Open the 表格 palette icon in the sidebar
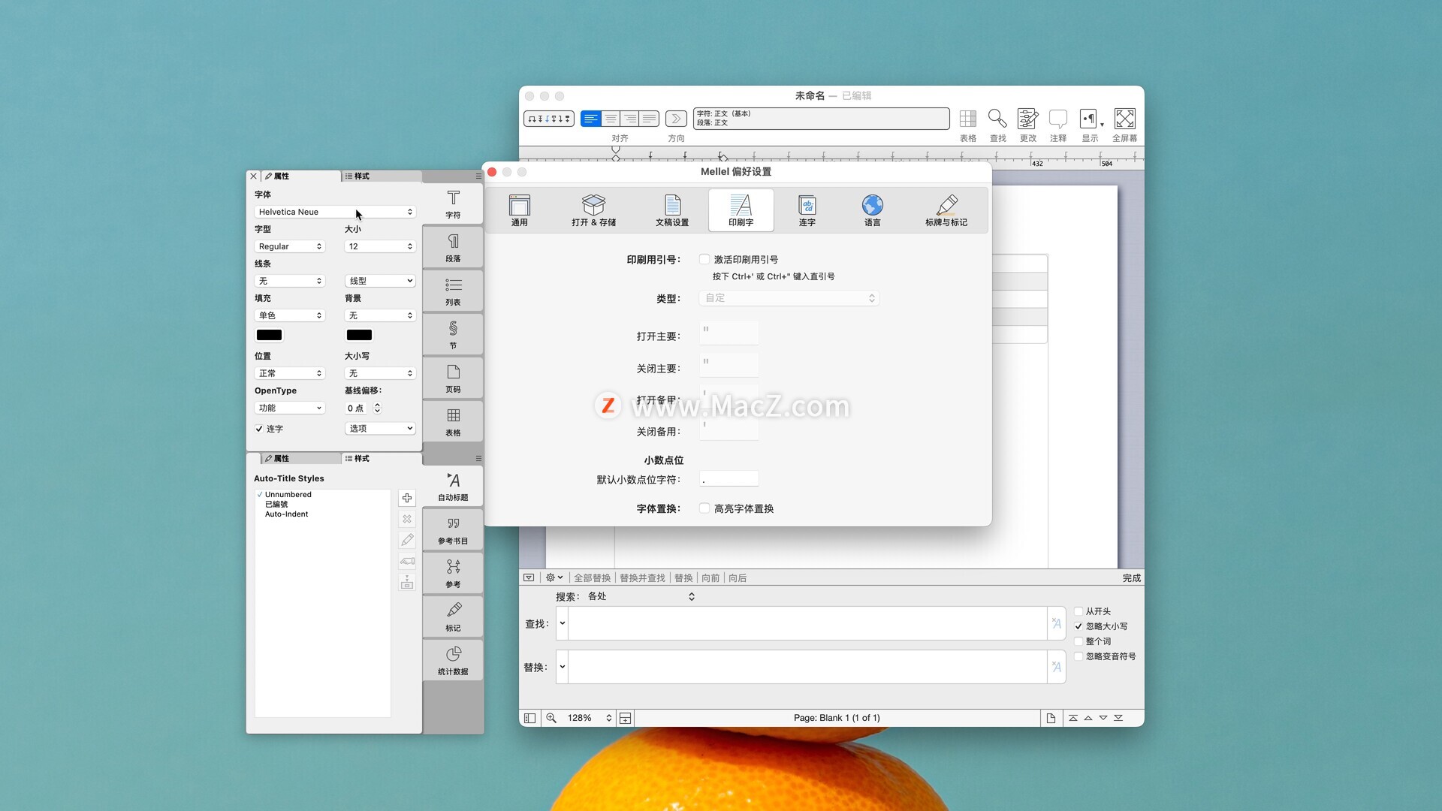The image size is (1442, 811). 453,421
